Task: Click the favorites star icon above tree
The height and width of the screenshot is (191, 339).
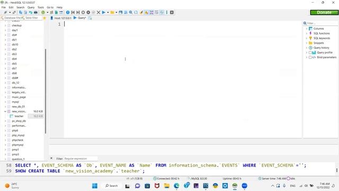Action: (x=44, y=18)
